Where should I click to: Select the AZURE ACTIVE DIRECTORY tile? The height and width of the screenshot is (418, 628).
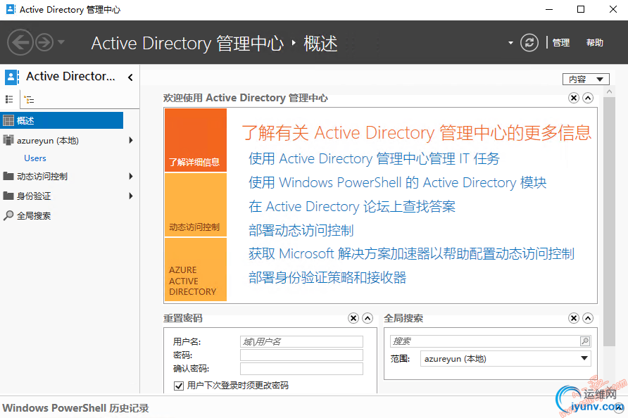(196, 270)
